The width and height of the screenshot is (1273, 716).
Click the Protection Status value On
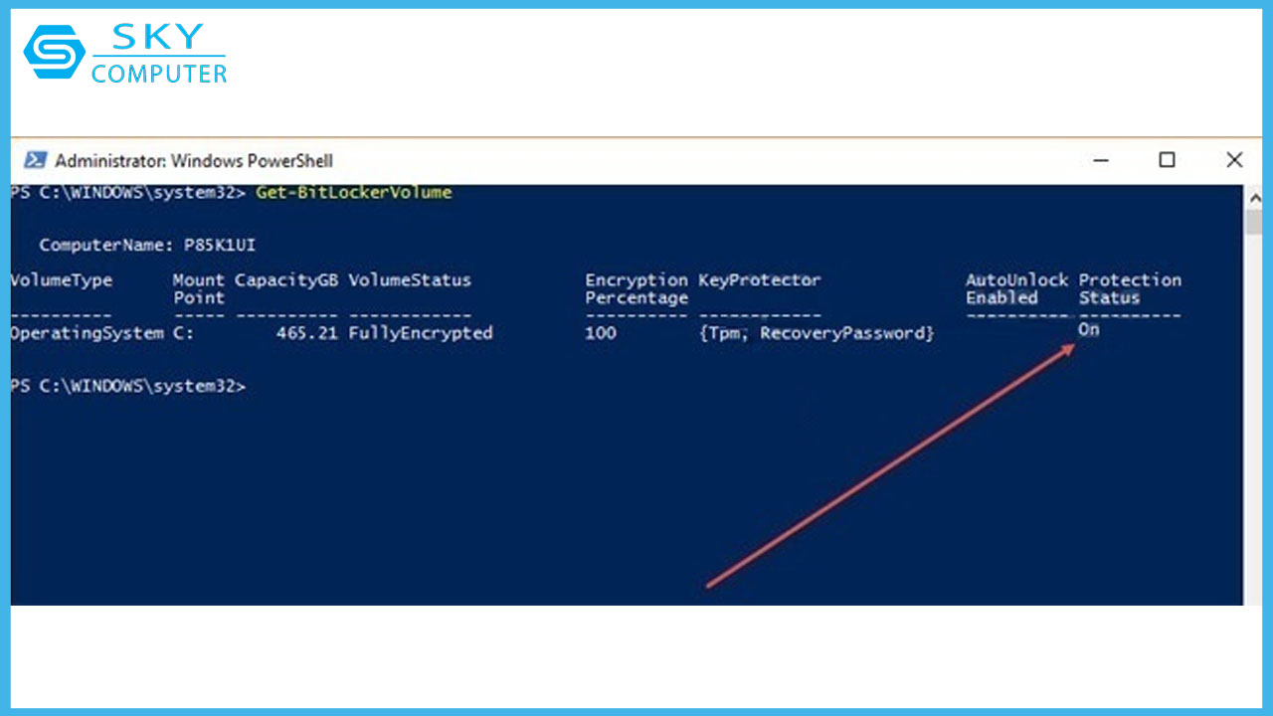coord(1089,329)
